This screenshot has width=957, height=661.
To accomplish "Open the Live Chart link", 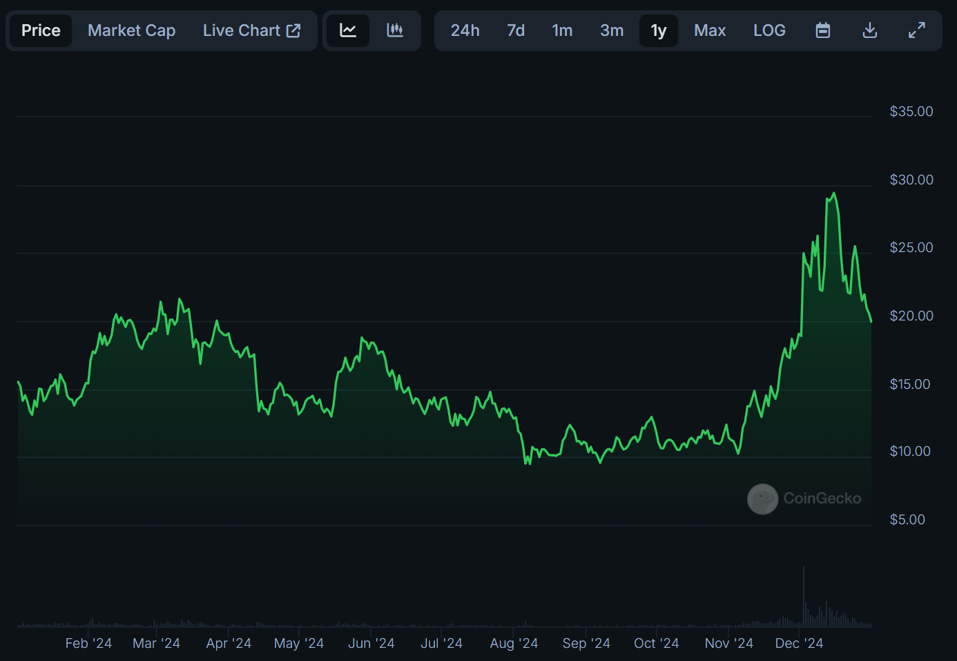I will [251, 30].
